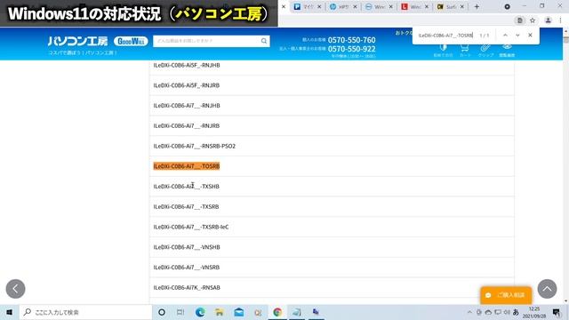Close the find-in-page bar

coord(530,36)
